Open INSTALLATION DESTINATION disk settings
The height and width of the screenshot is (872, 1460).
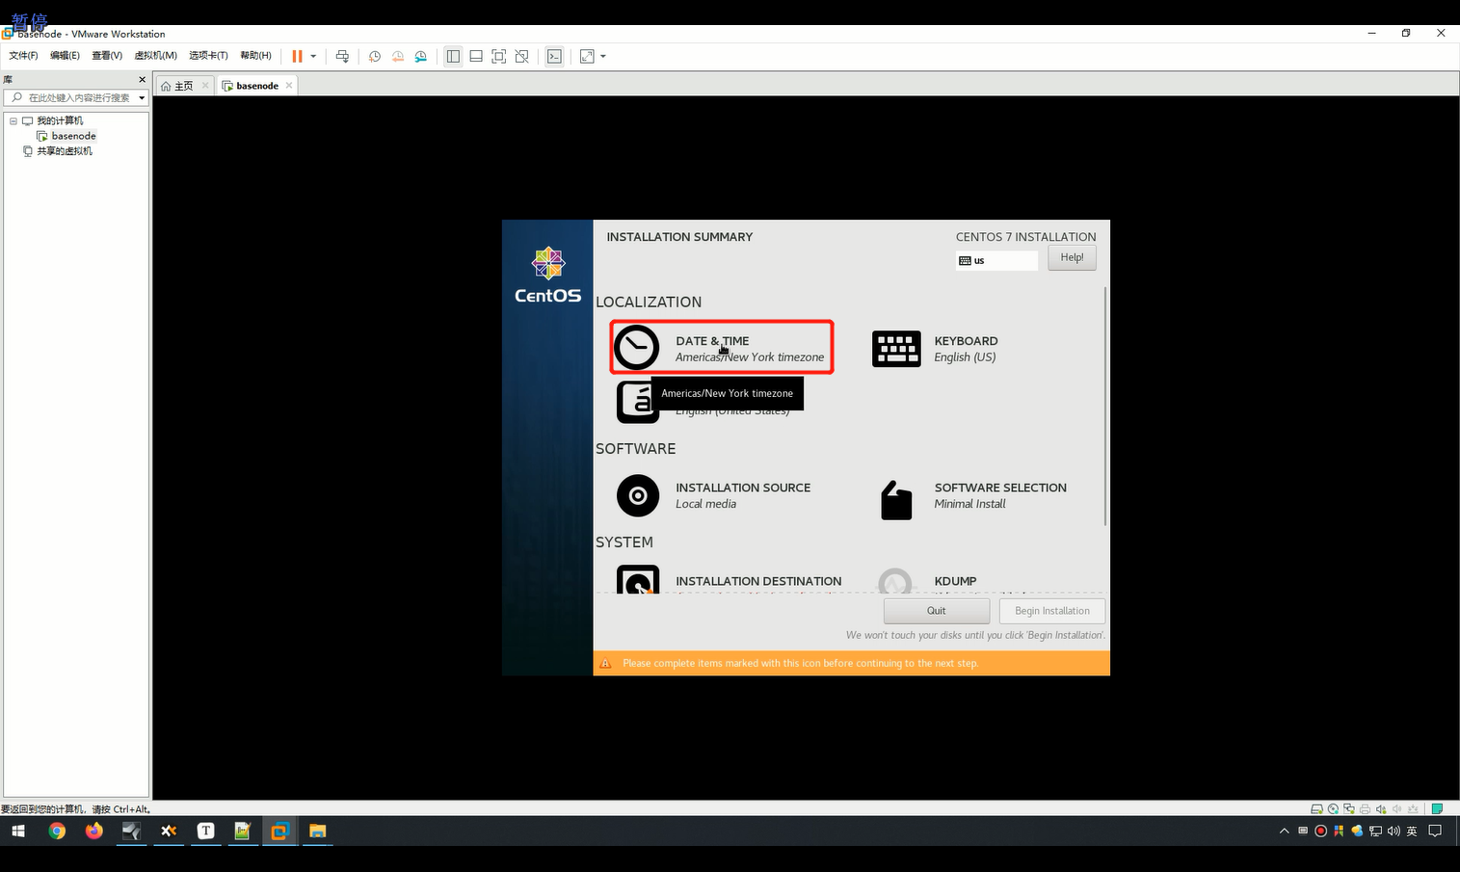coord(729,580)
